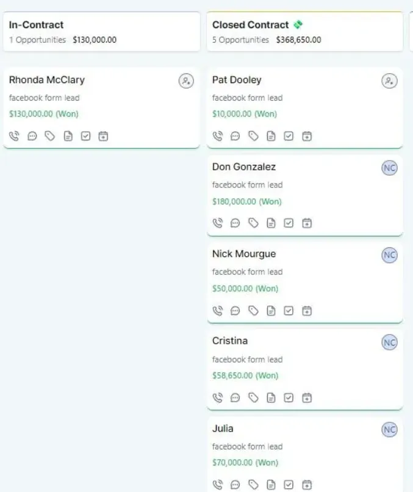
Task: Click the $180,000.00 (Won) value on Don Gonzalez
Action: pos(247,201)
